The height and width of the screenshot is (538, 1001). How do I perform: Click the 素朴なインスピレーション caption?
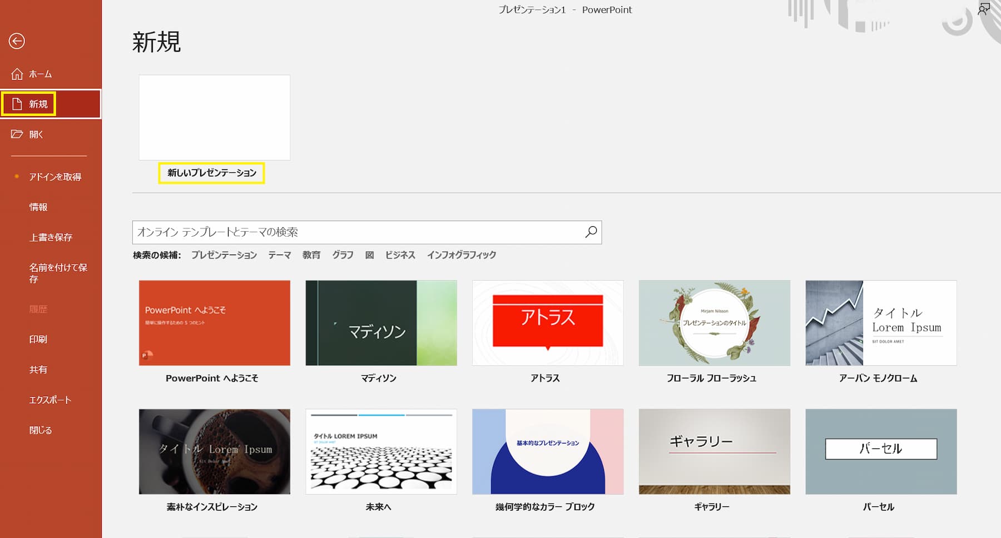212,507
